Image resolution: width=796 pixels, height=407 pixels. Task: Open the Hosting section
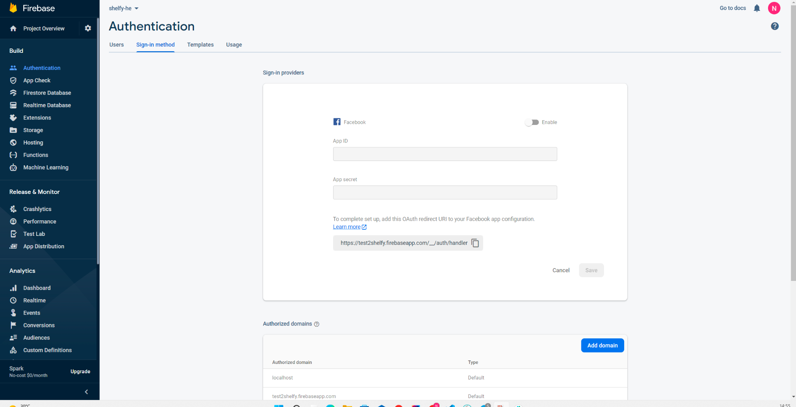(x=33, y=142)
